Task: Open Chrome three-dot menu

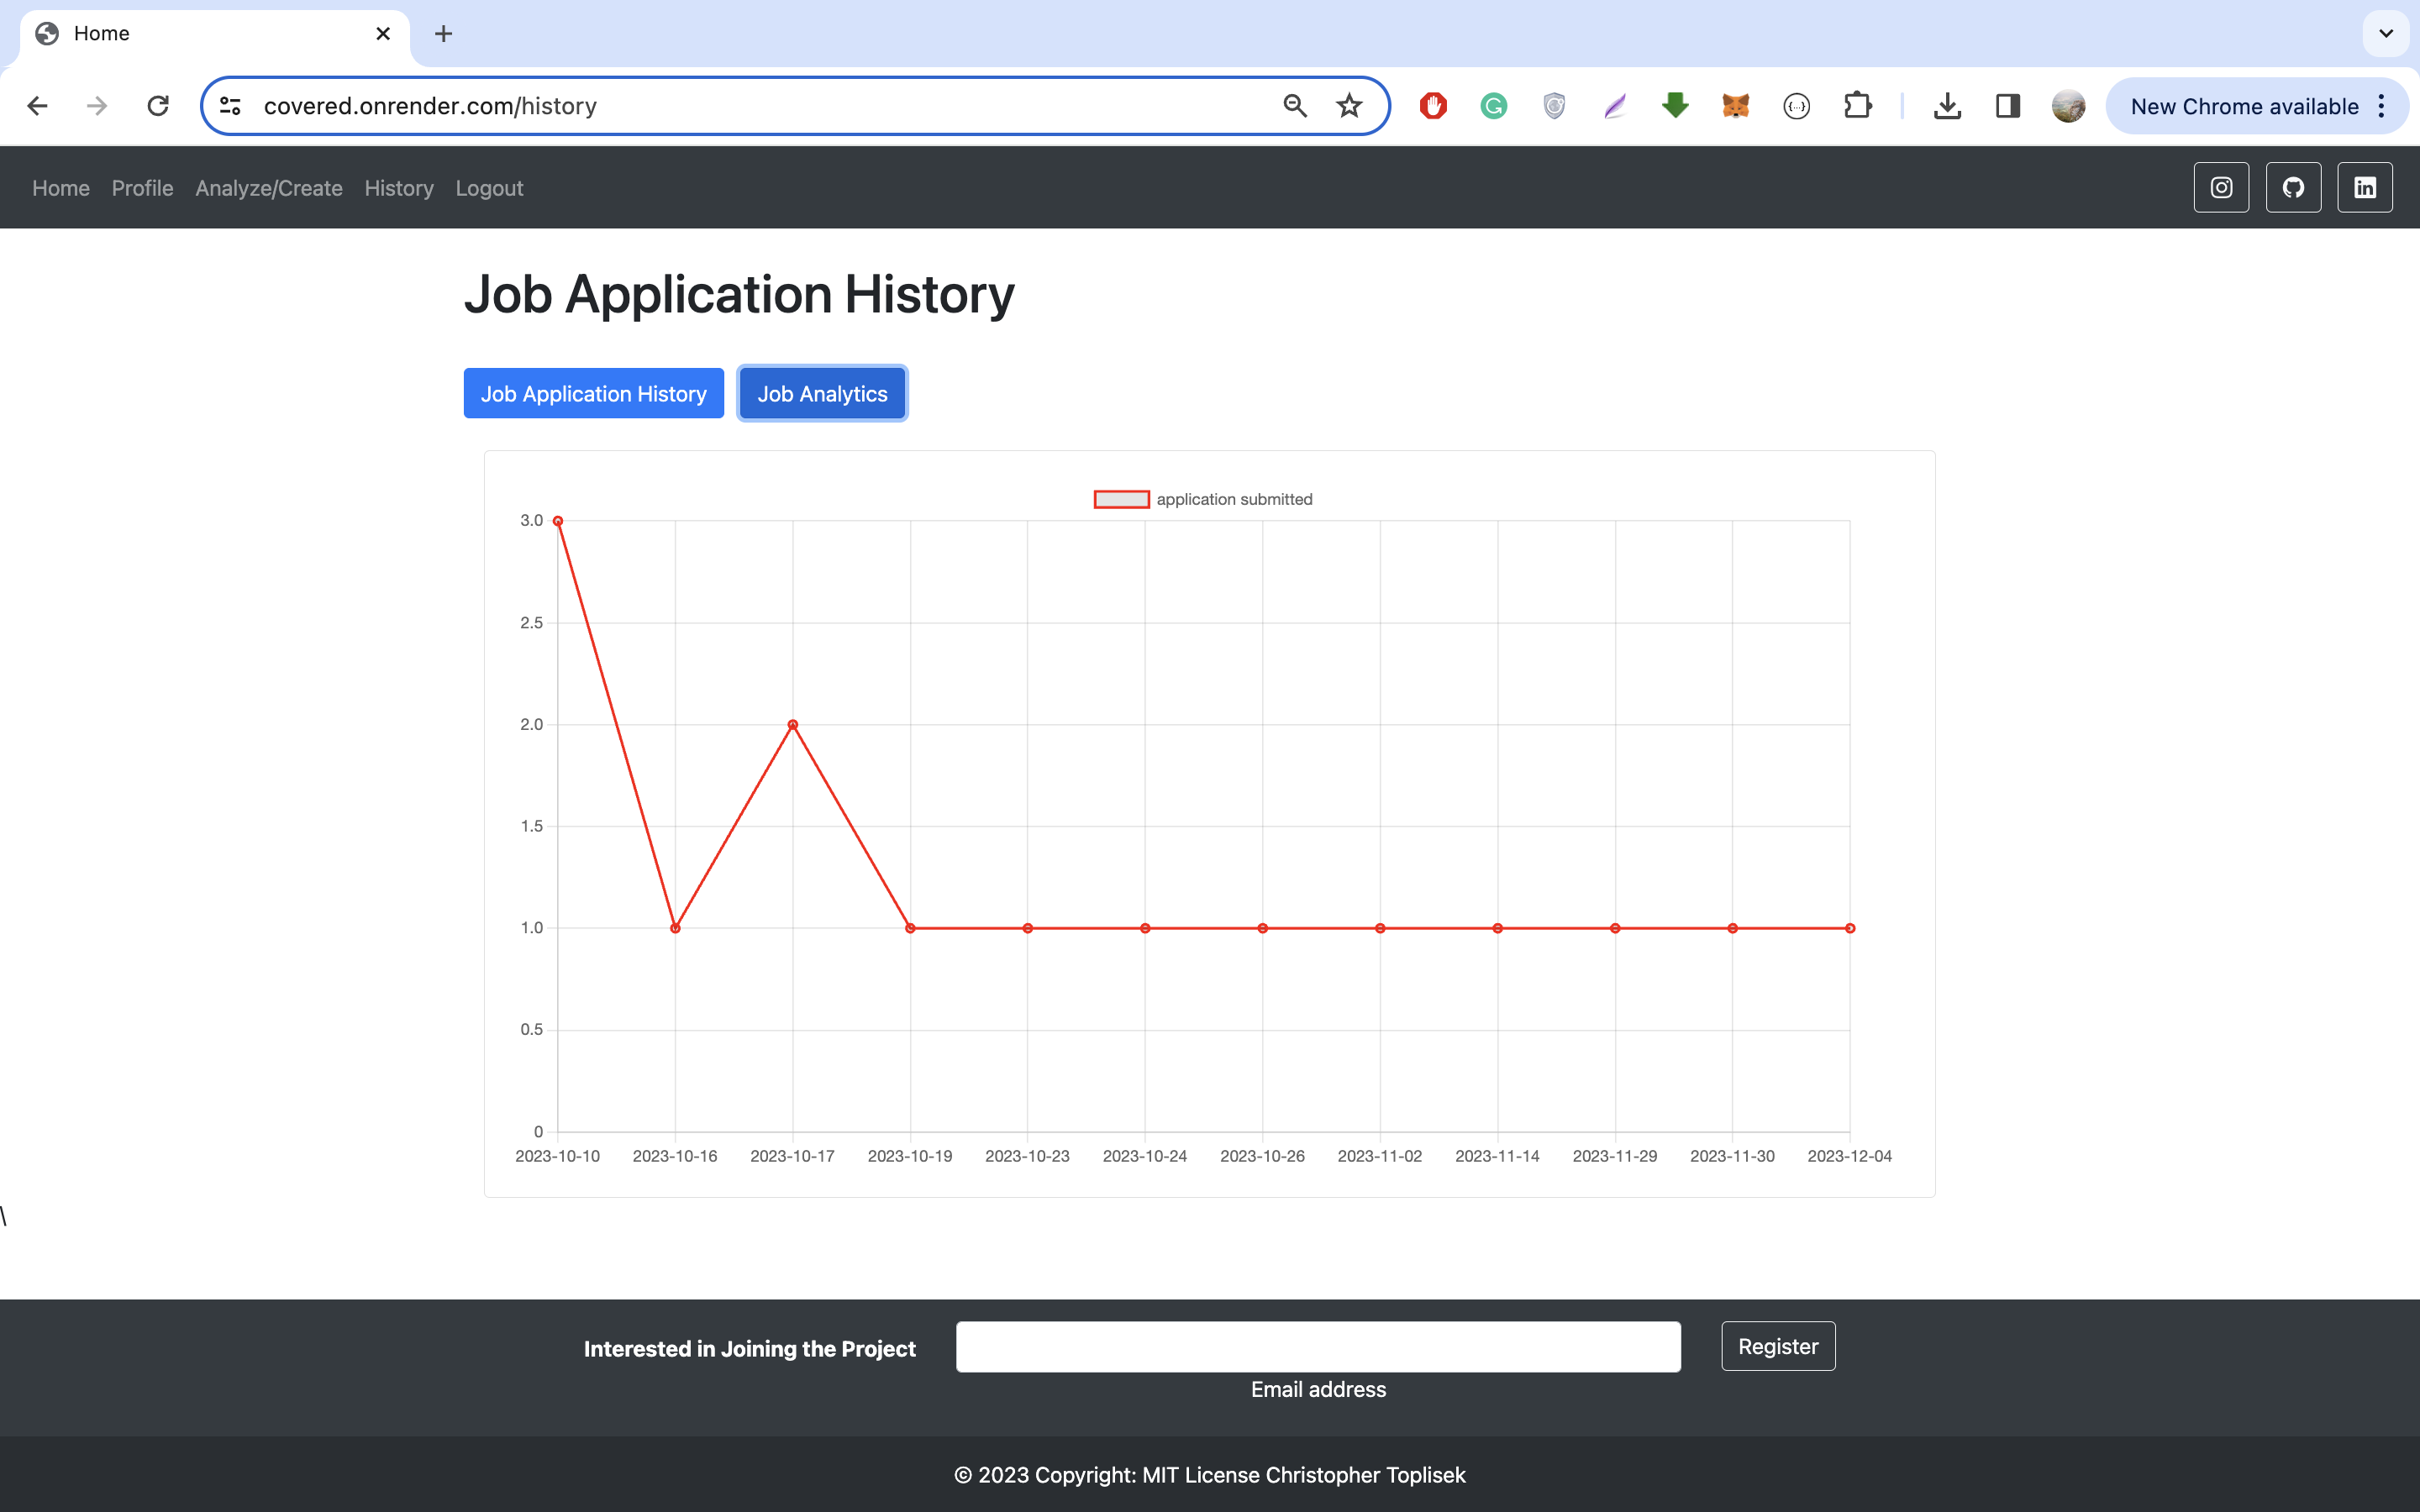Action: [2382, 106]
